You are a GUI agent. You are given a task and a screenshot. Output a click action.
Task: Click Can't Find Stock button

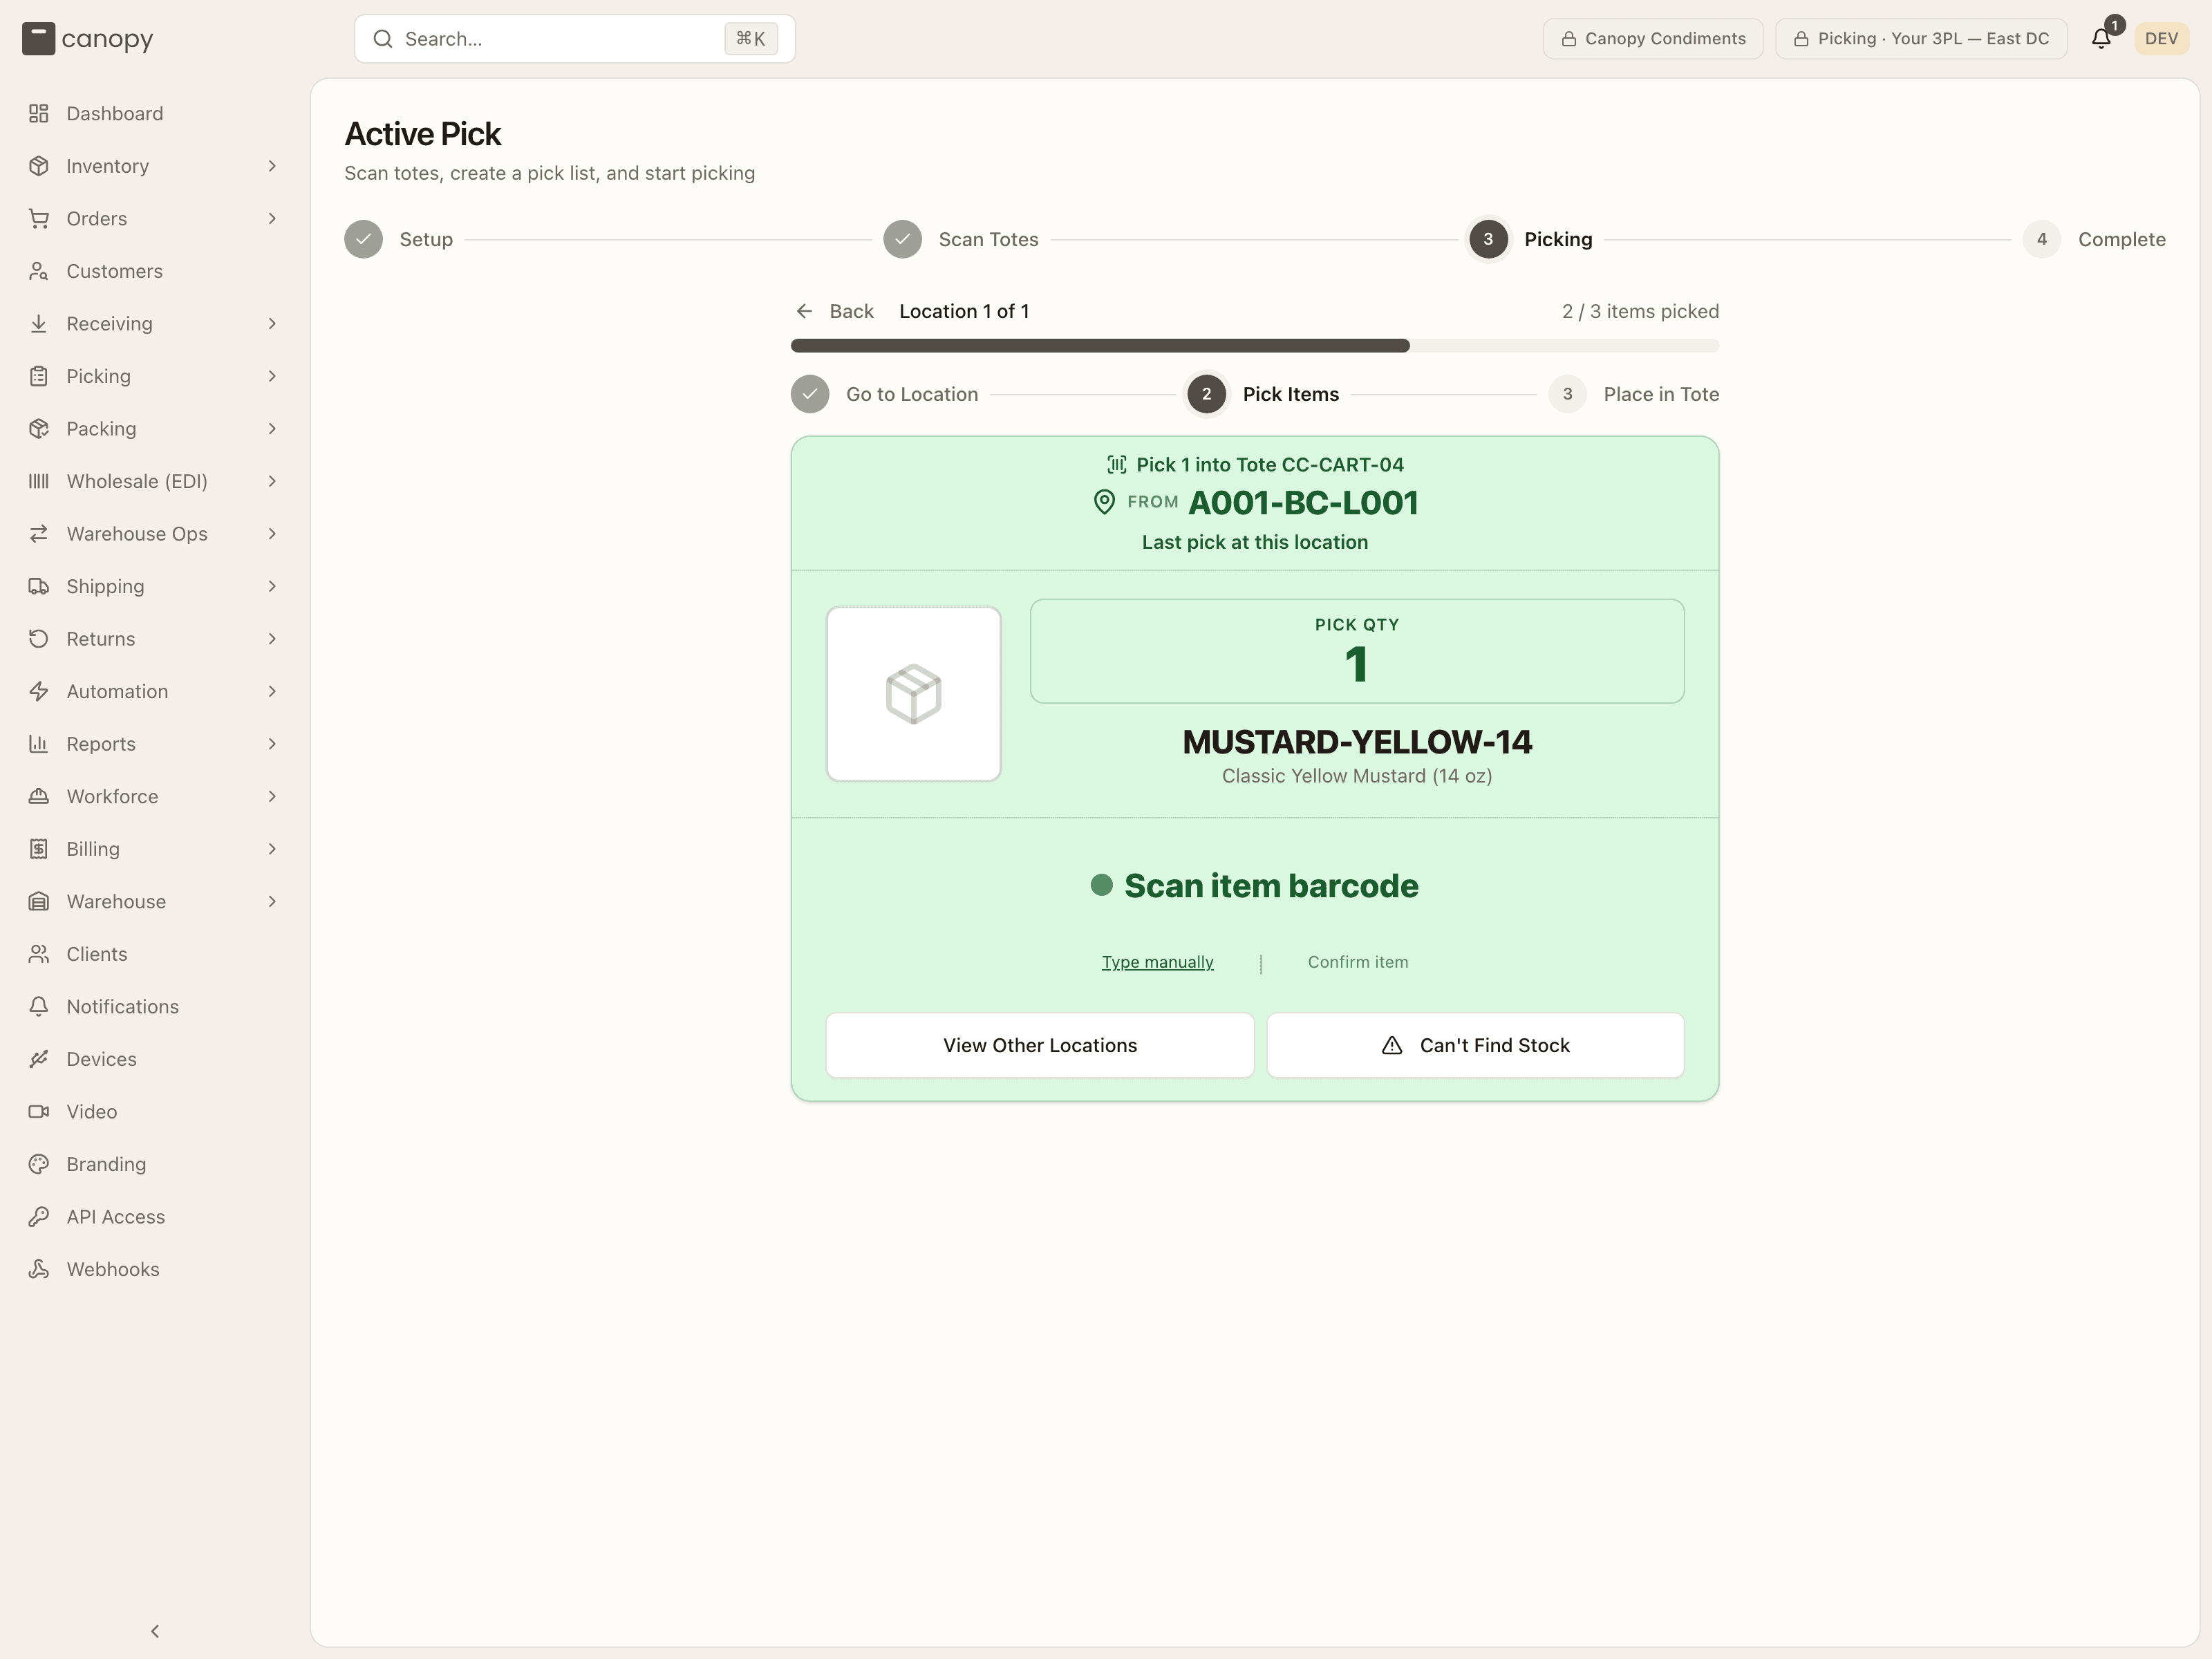click(x=1475, y=1045)
